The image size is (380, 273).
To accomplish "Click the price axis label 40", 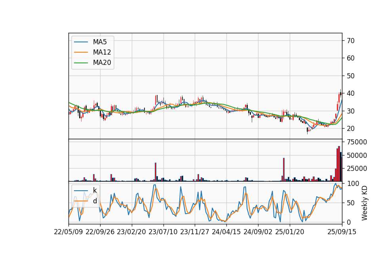I will click(350, 93).
